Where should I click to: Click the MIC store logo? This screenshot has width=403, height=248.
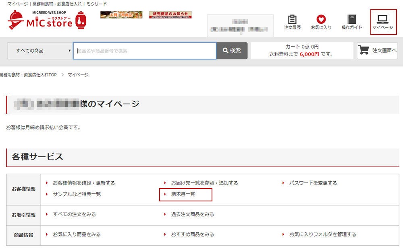click(x=47, y=20)
